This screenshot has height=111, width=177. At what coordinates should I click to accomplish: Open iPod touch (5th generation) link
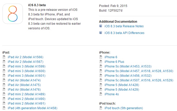[124, 108]
